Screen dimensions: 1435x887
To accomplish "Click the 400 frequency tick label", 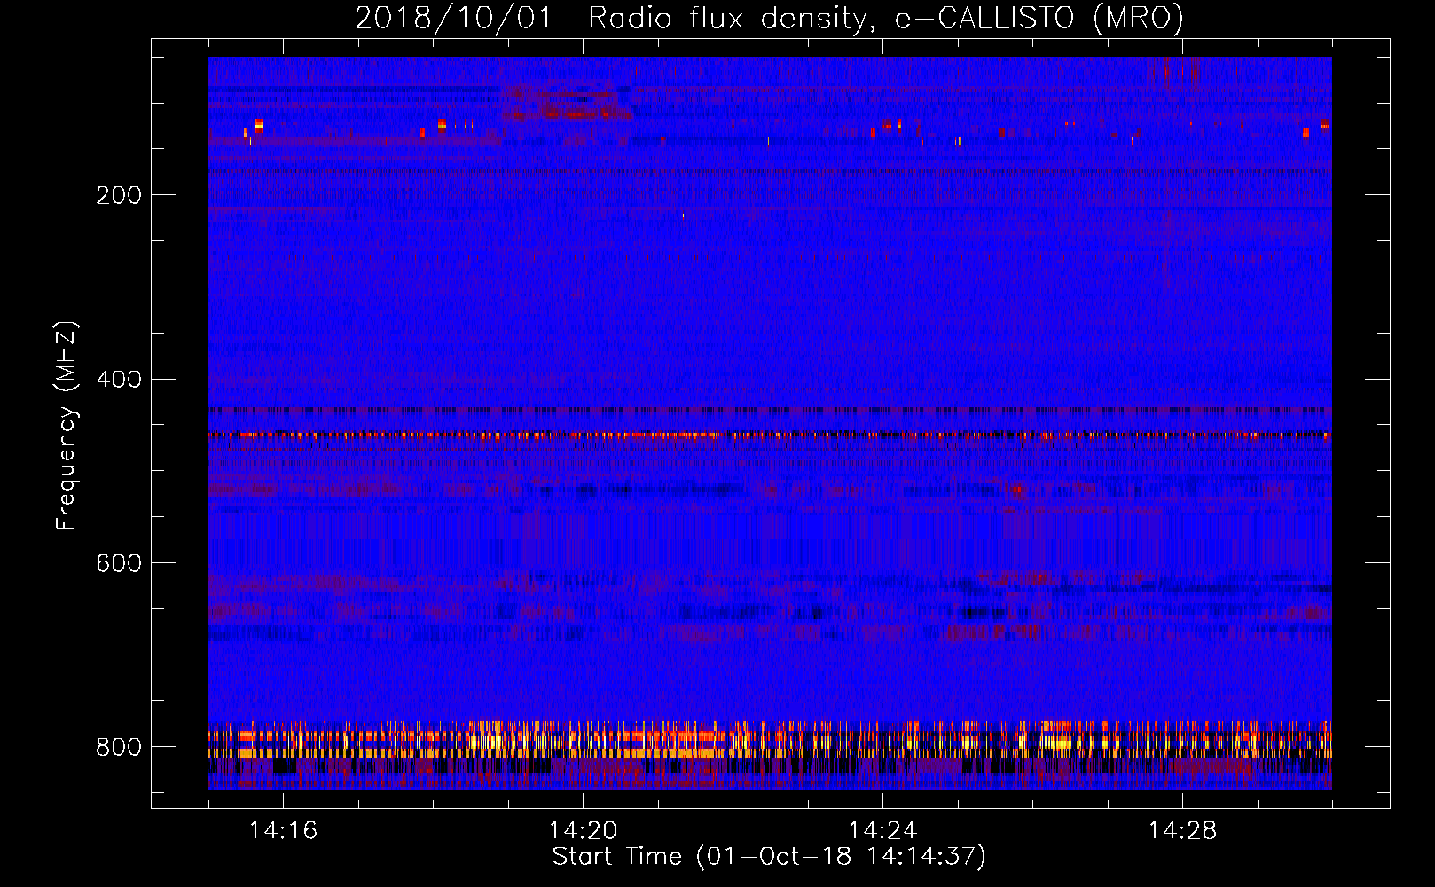I will coord(119,380).
